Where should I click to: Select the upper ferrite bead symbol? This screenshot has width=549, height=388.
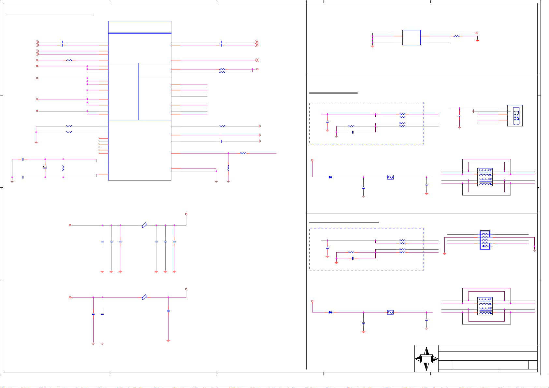click(x=144, y=225)
